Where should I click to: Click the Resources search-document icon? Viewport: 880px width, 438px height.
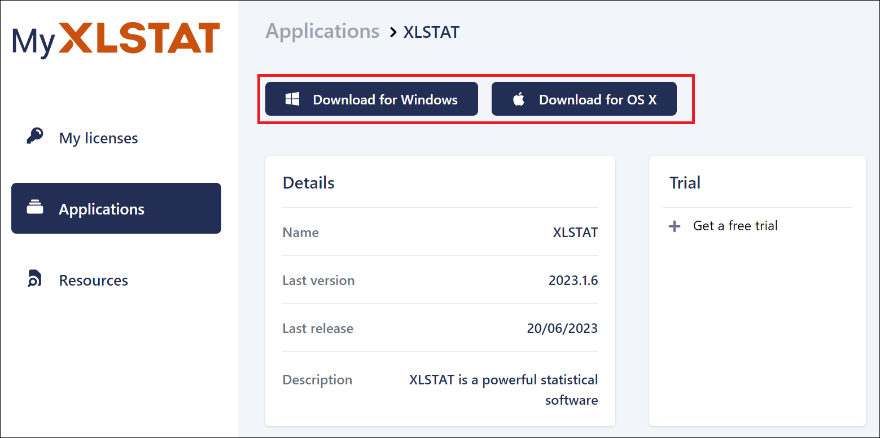(x=34, y=279)
